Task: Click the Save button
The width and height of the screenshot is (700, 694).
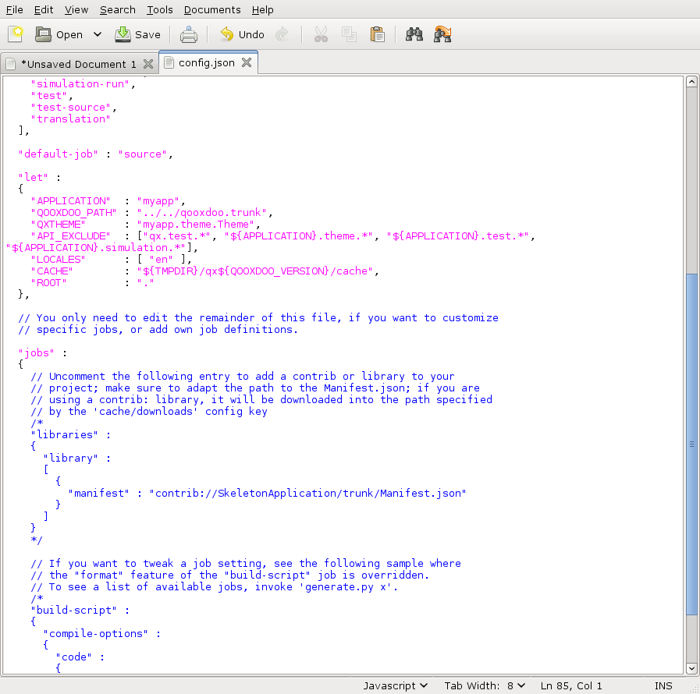Action: click(x=138, y=34)
